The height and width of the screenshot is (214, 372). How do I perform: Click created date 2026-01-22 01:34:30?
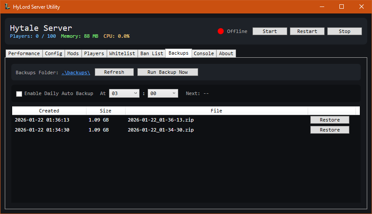[42, 130]
